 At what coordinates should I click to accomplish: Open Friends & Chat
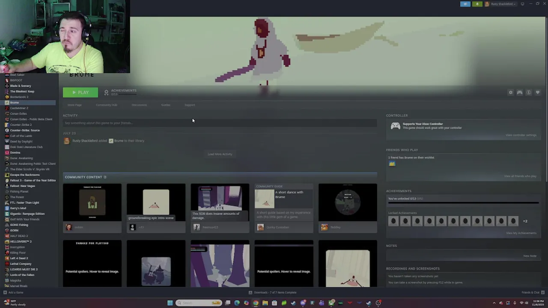coord(532,293)
